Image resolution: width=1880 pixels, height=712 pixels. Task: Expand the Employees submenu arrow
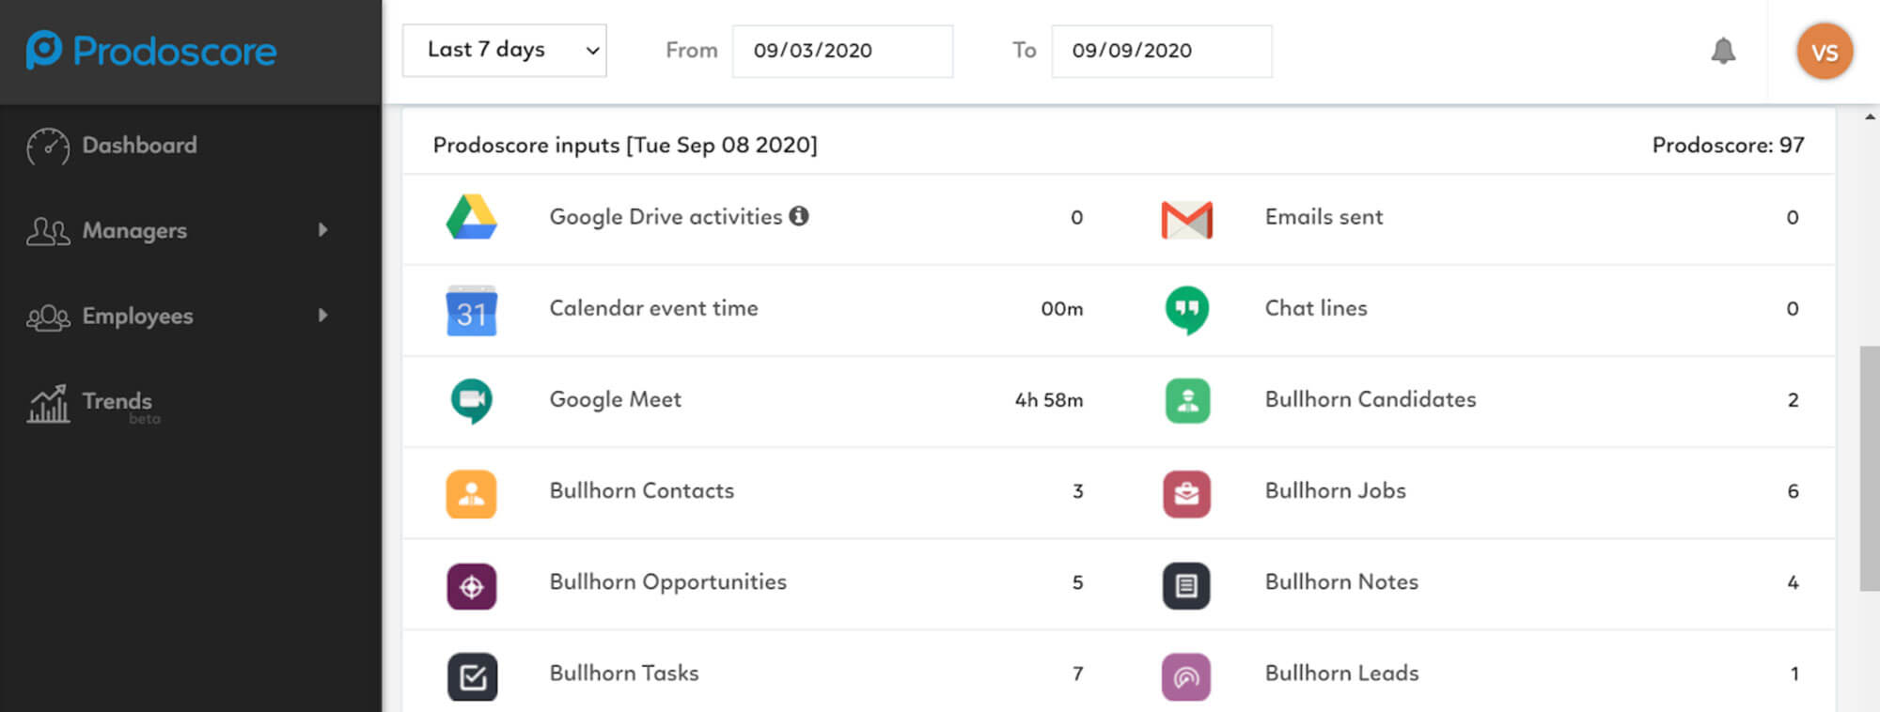point(323,315)
